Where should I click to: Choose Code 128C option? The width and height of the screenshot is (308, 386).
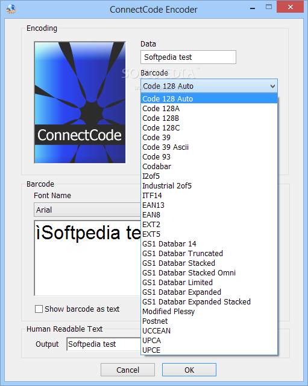tap(209, 128)
